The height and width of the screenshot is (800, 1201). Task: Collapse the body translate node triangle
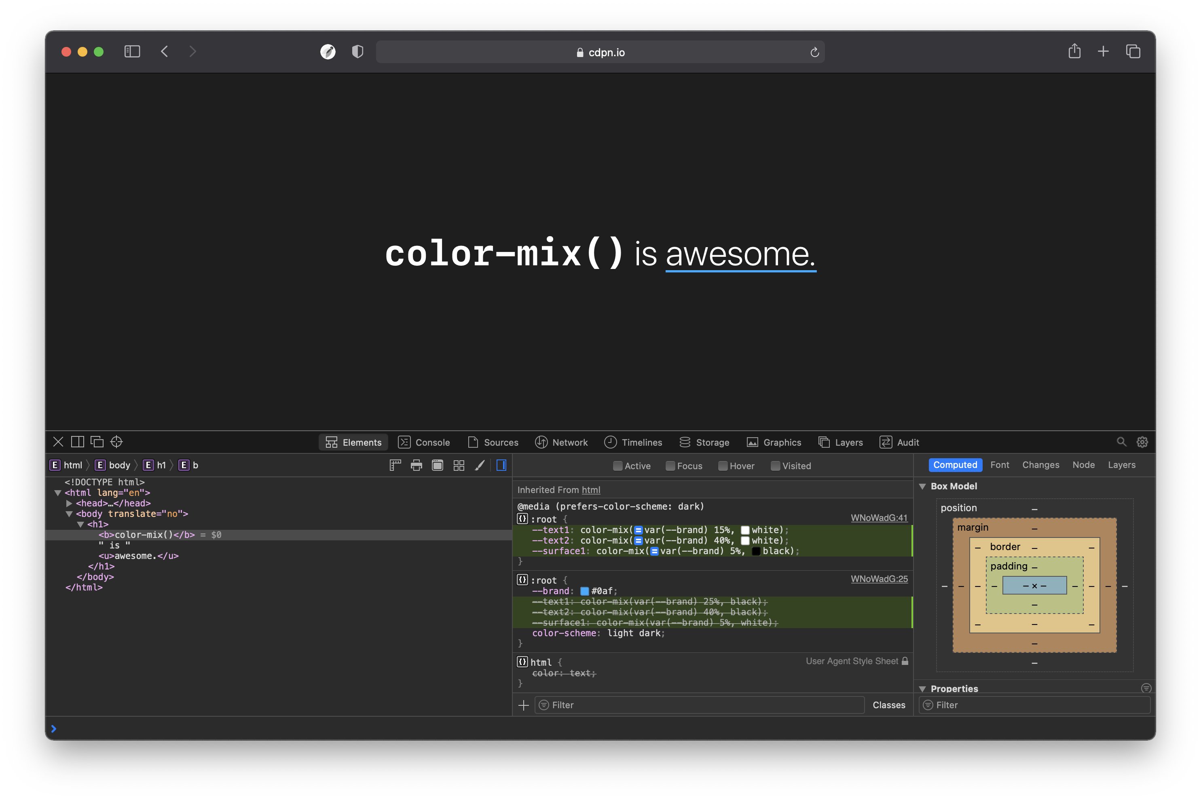(69, 514)
